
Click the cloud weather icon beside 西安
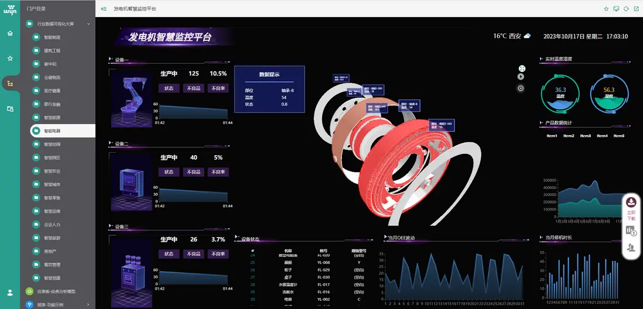[528, 36]
